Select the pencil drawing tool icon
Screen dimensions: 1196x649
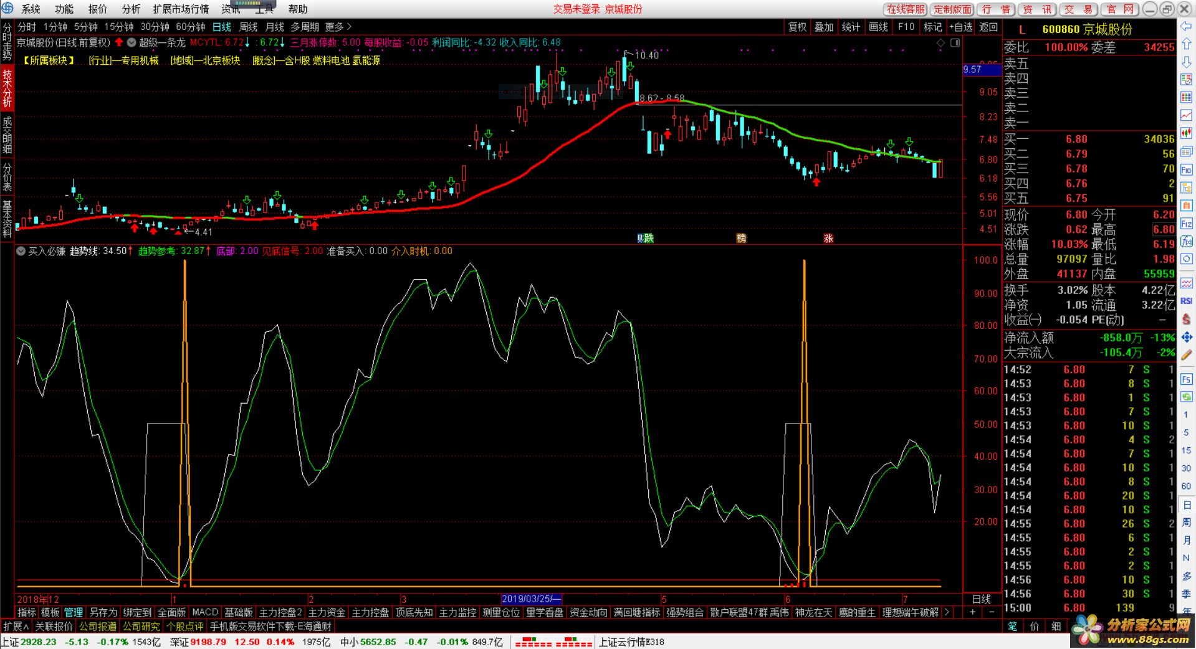point(1186,355)
